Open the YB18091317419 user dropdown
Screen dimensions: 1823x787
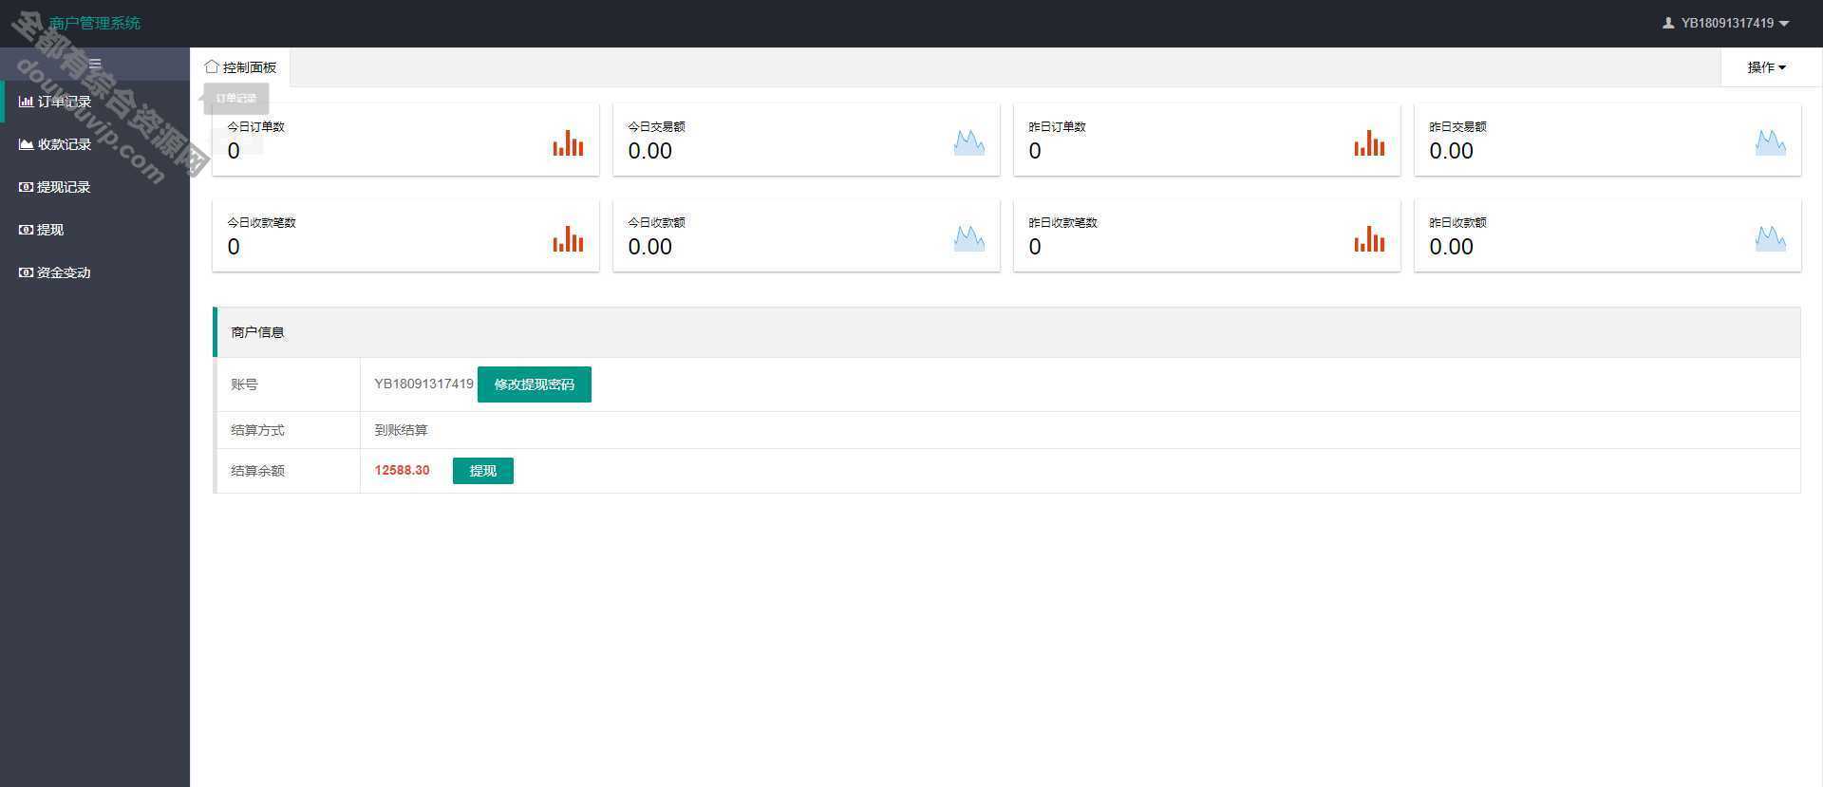1726,23
